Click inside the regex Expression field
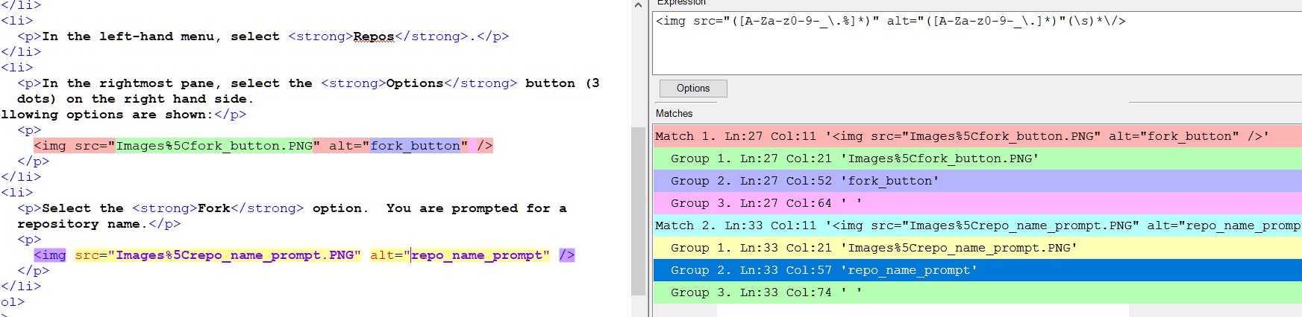The image size is (1302, 317). pos(977,43)
